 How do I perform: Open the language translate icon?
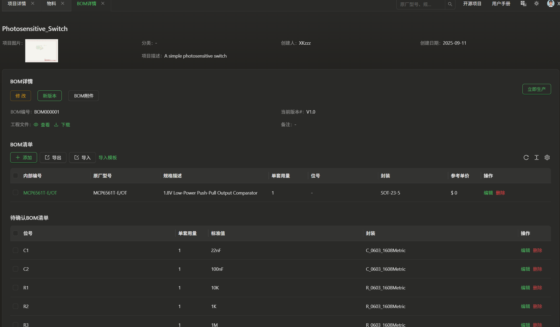pos(523,4)
